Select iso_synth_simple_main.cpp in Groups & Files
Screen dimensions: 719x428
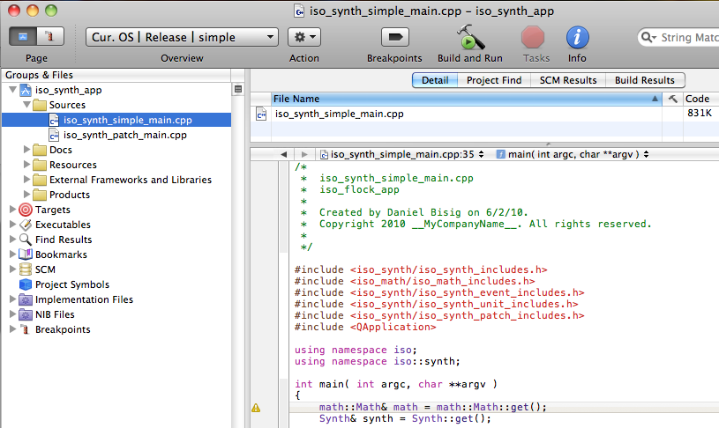point(116,120)
